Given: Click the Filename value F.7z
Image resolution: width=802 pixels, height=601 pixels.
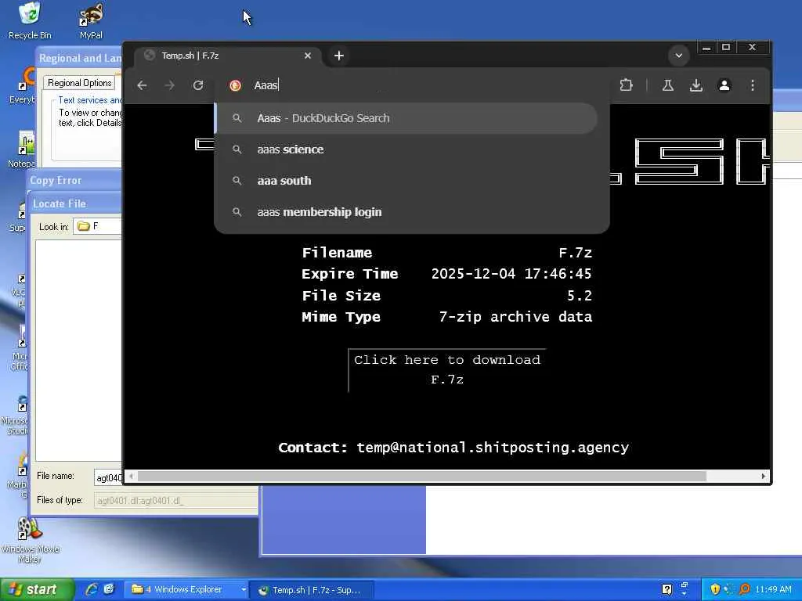Looking at the screenshot, I should pyautogui.click(x=576, y=253).
